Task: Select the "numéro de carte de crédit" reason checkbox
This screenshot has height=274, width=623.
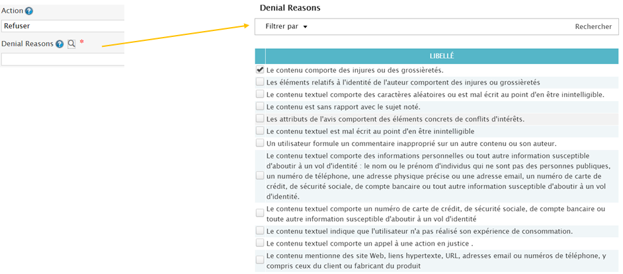Action: 260,213
